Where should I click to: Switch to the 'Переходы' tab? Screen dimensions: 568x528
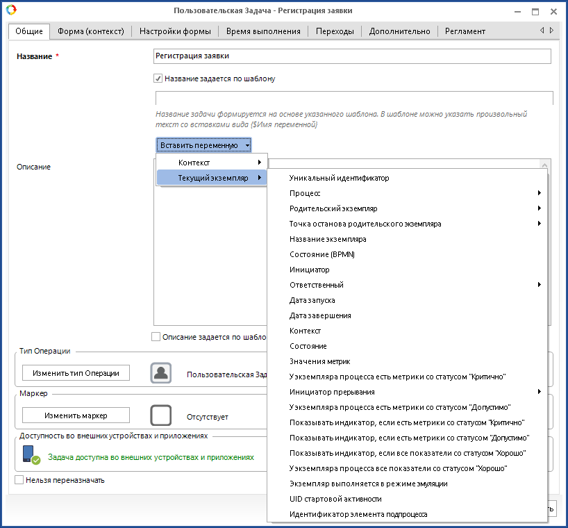[335, 31]
